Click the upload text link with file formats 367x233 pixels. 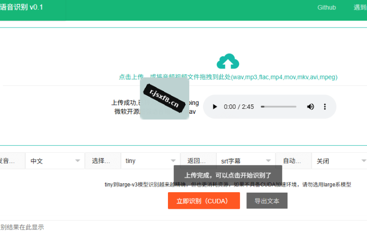coord(228,77)
